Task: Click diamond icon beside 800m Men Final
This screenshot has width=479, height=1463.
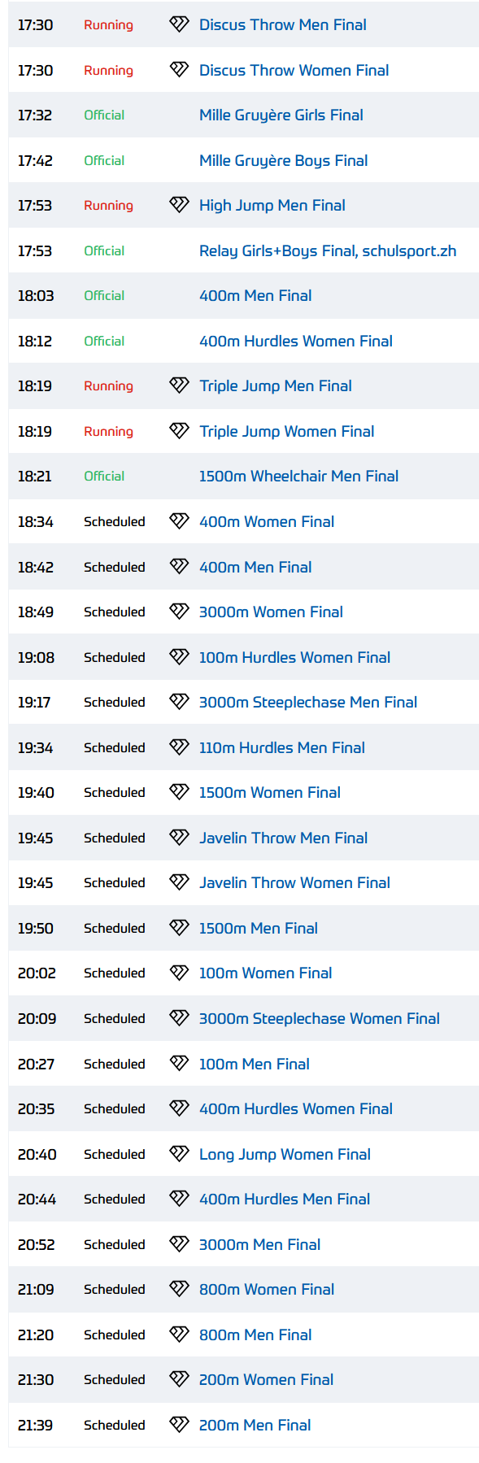Action: click(179, 1334)
